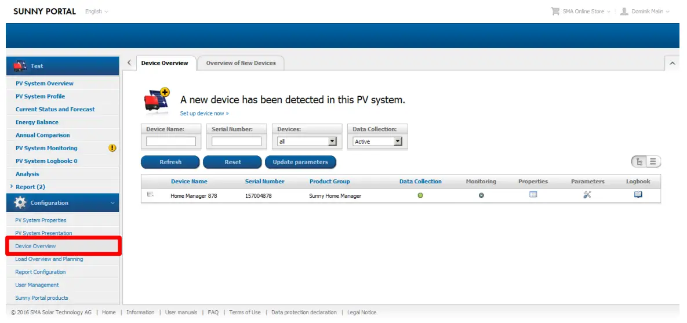
Task: Open PV System Monitoring menu item
Action: point(46,148)
